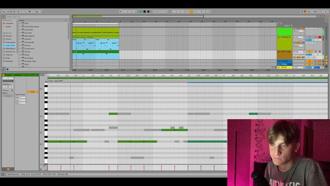Toggle the orange Loop button in clip view
The height and width of the screenshot is (186, 330).
point(32,92)
